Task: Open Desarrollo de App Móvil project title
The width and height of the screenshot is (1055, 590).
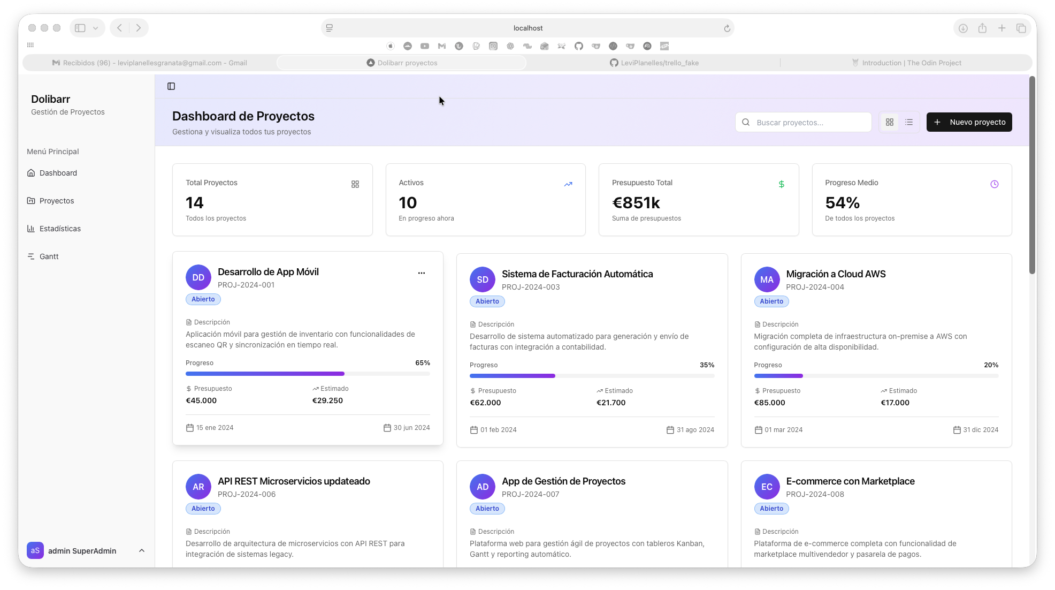Action: pos(268,271)
